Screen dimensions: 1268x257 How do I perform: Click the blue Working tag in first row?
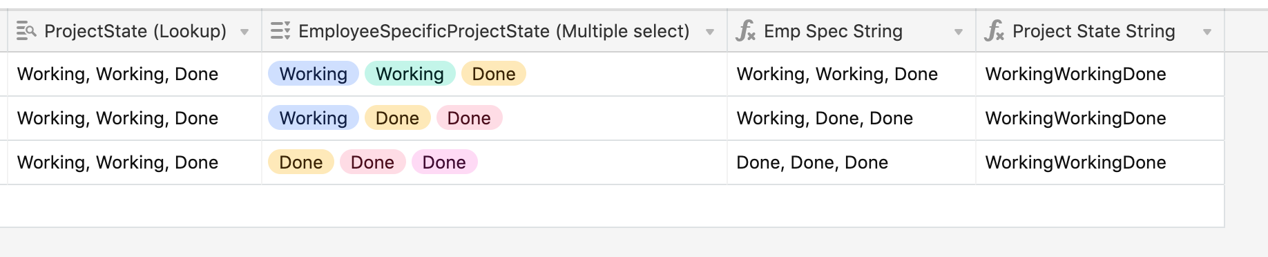coord(314,74)
